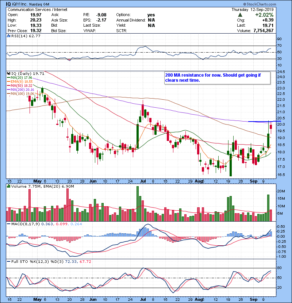Click the Options value 'yes'

151,15
